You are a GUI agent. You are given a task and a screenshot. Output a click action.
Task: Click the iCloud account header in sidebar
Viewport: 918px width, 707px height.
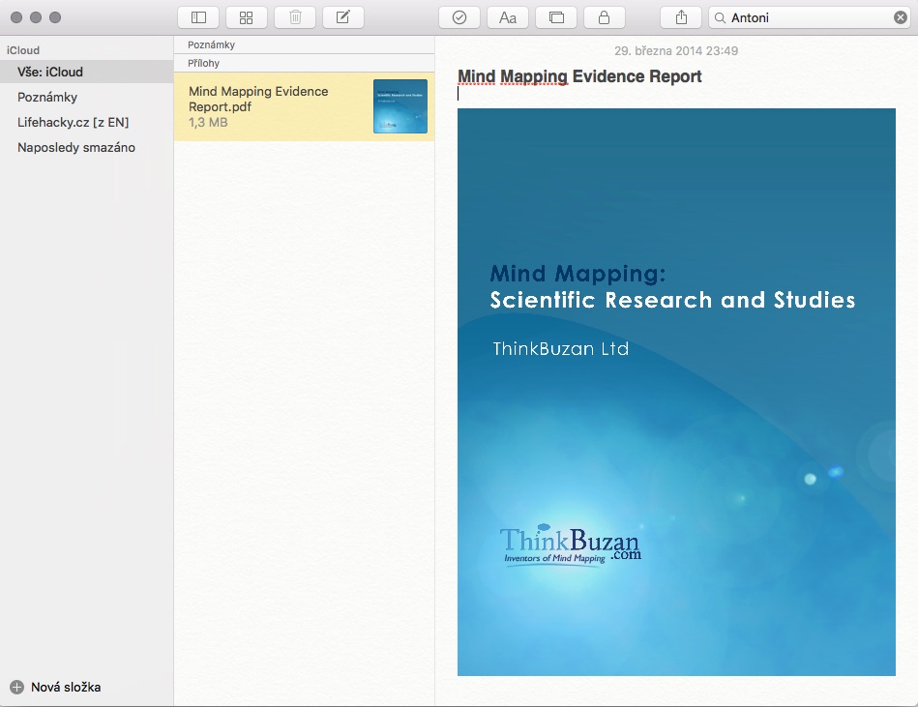[23, 50]
